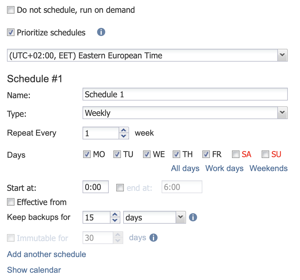
Task: Increase Repeat Every value with up arrow
Action: click(x=124, y=130)
